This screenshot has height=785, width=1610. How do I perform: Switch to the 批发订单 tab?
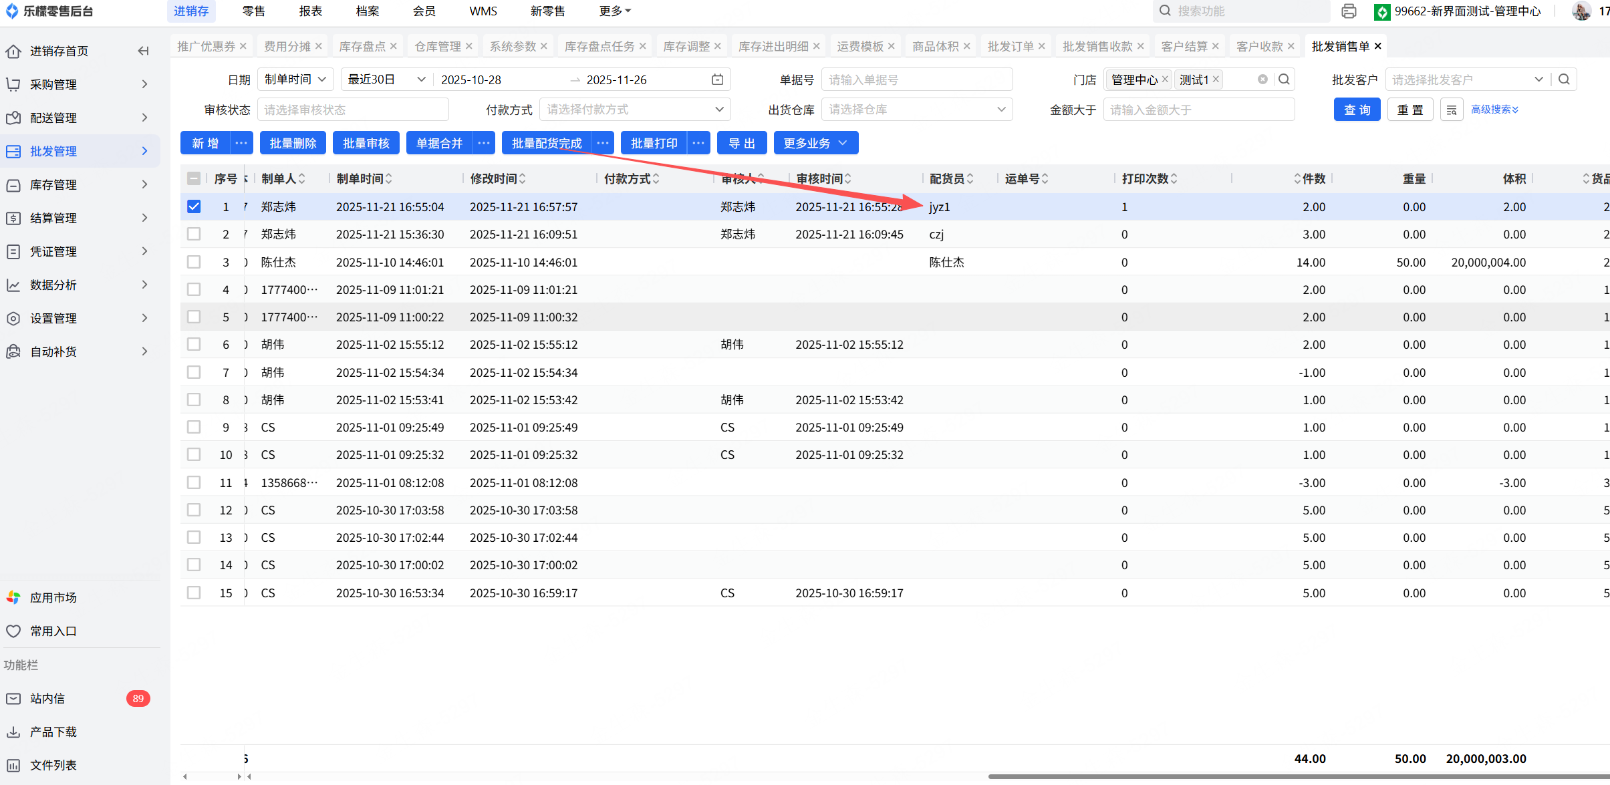1010,46
